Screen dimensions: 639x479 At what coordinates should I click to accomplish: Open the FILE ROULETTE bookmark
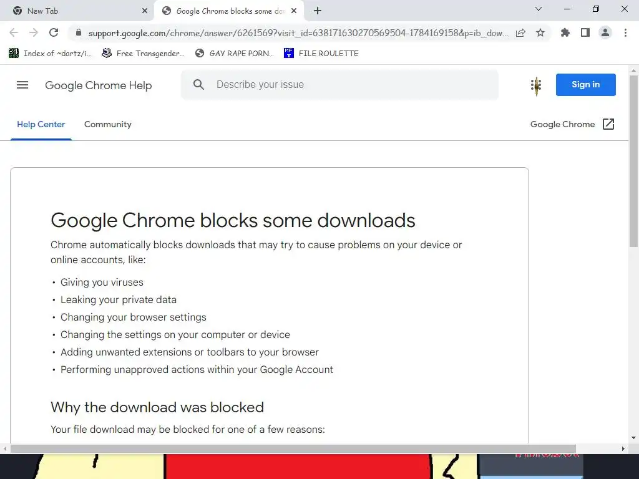pyautogui.click(x=321, y=54)
